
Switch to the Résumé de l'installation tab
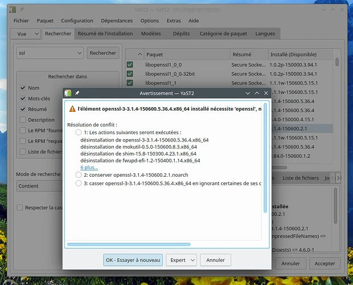pyautogui.click(x=105, y=34)
